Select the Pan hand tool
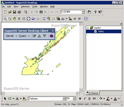Image resolution: width=124 pixels, height=107 pixels. pyautogui.click(x=15, y=19)
